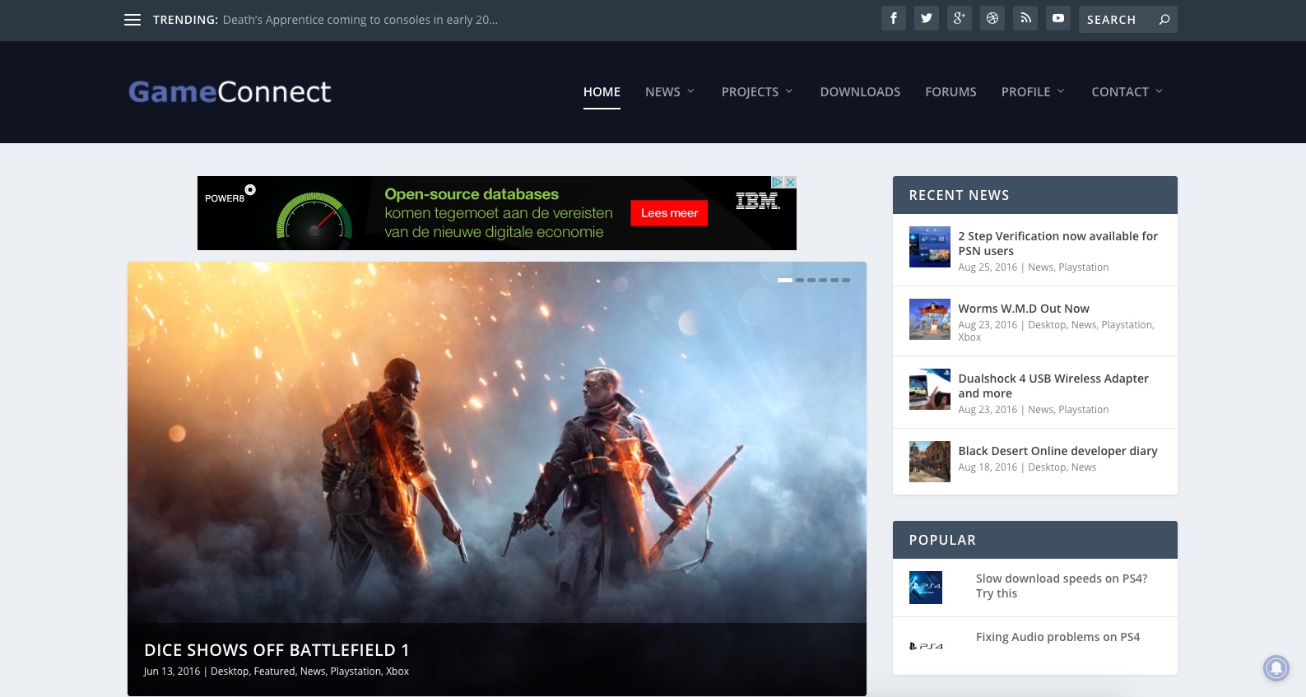Open trending story Death's Apprentice
The image size is (1306, 697).
coord(360,20)
